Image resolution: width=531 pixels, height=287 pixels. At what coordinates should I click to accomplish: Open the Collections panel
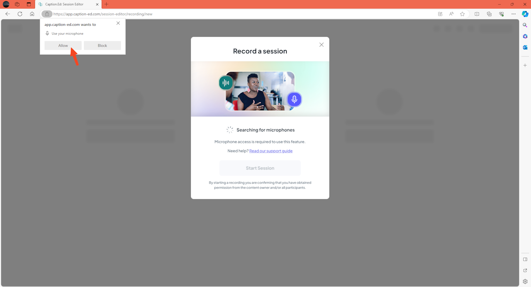pyautogui.click(x=489, y=14)
